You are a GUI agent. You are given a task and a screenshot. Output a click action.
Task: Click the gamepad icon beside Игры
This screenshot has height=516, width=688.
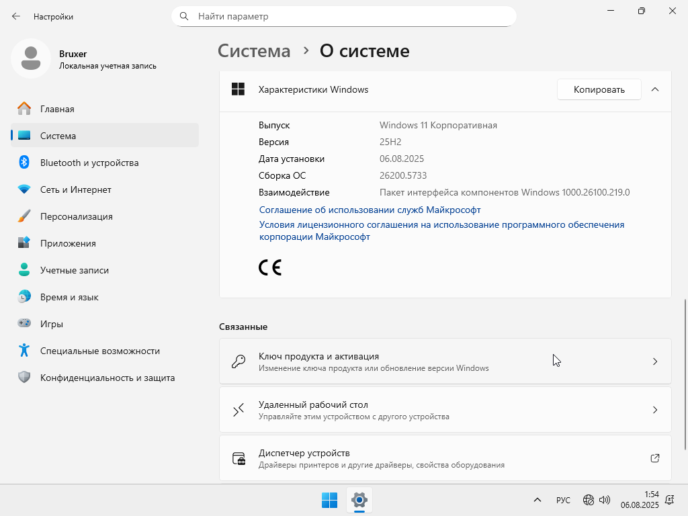click(x=24, y=323)
